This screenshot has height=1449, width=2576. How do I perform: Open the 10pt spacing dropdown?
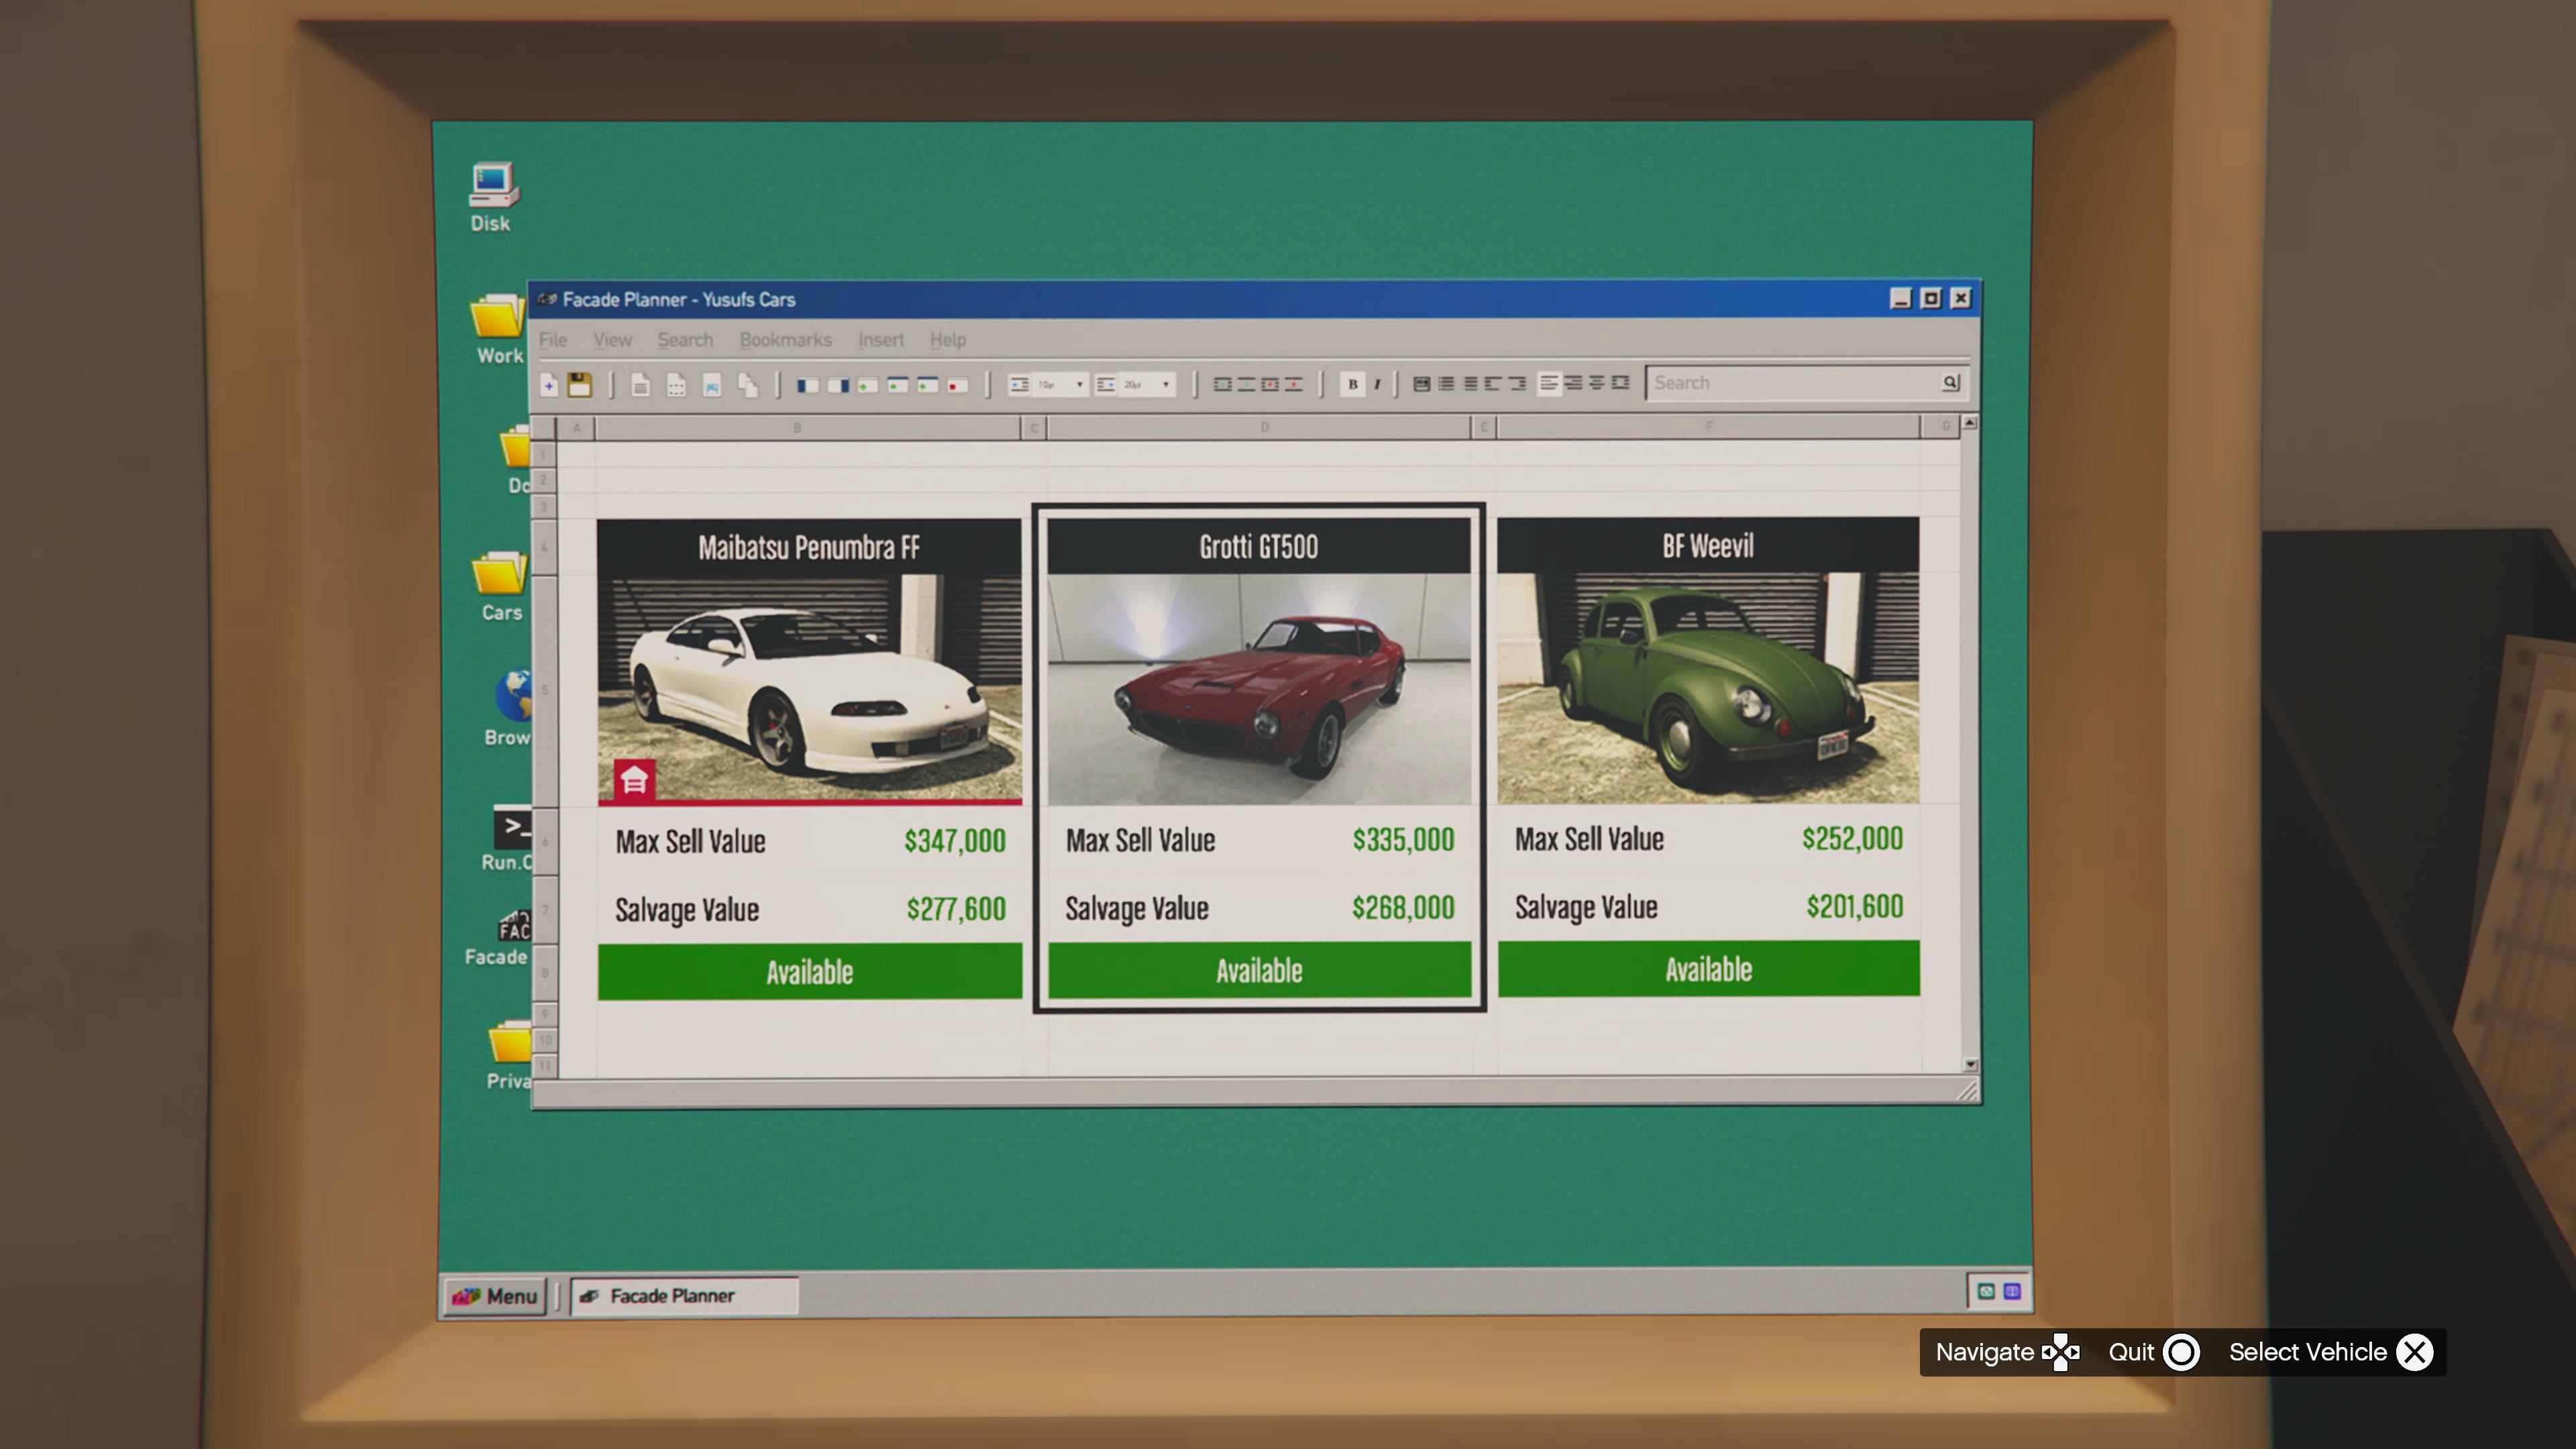pyautogui.click(x=1079, y=385)
